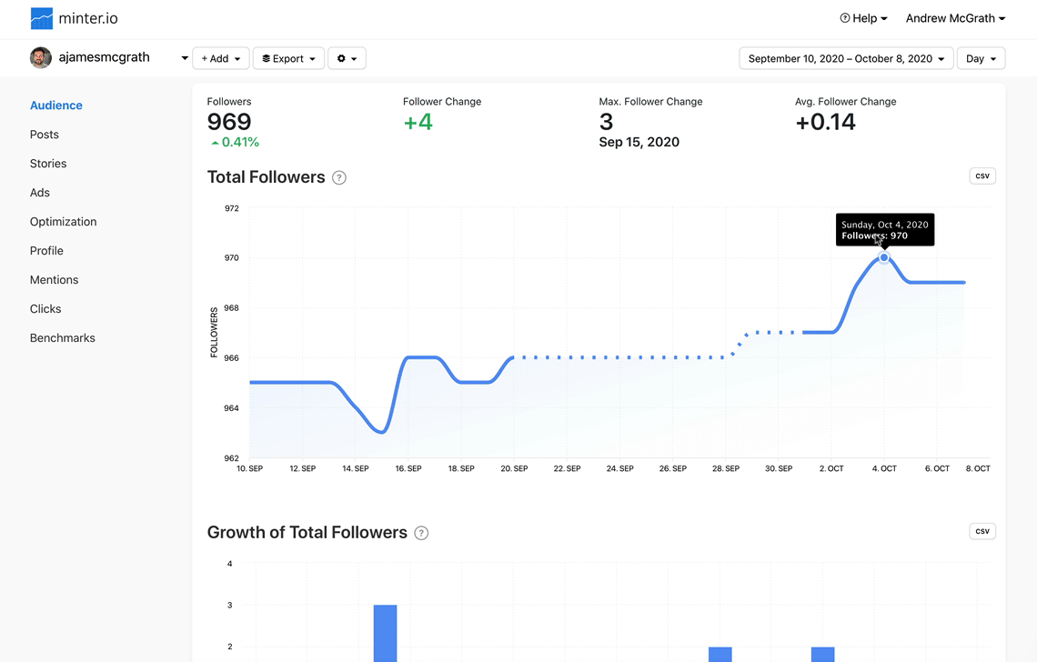Download Total Followers CSV
Image resolution: width=1037 pixels, height=662 pixels.
[982, 176]
